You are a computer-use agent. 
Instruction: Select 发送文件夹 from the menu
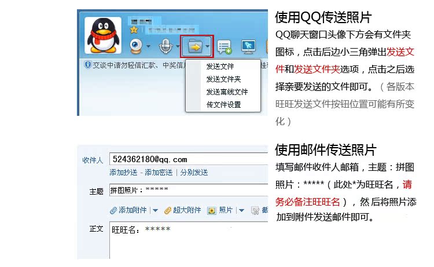pos(223,79)
